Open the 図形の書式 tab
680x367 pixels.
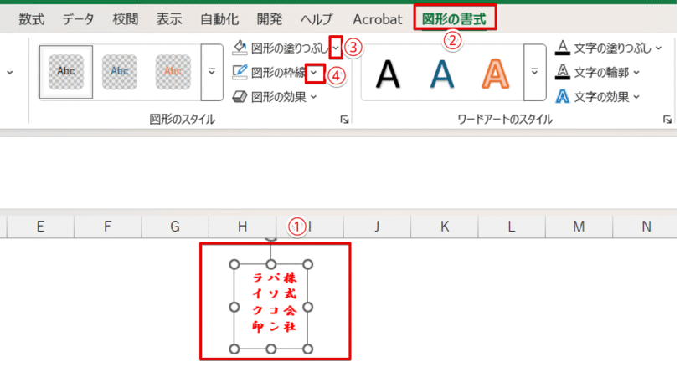click(454, 19)
